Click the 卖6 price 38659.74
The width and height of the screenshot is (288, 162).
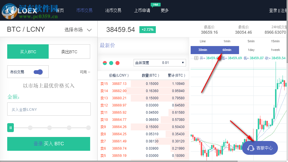(119, 148)
